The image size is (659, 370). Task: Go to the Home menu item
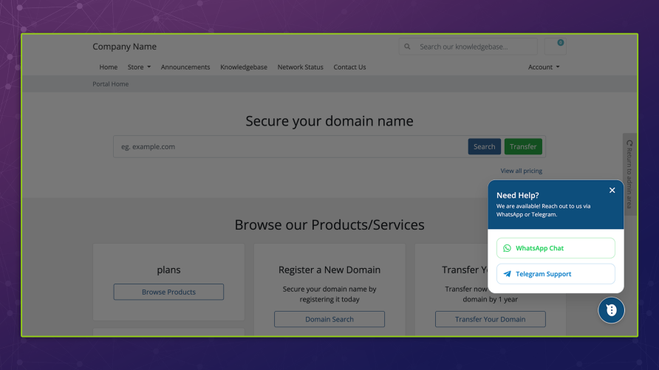tap(109, 67)
